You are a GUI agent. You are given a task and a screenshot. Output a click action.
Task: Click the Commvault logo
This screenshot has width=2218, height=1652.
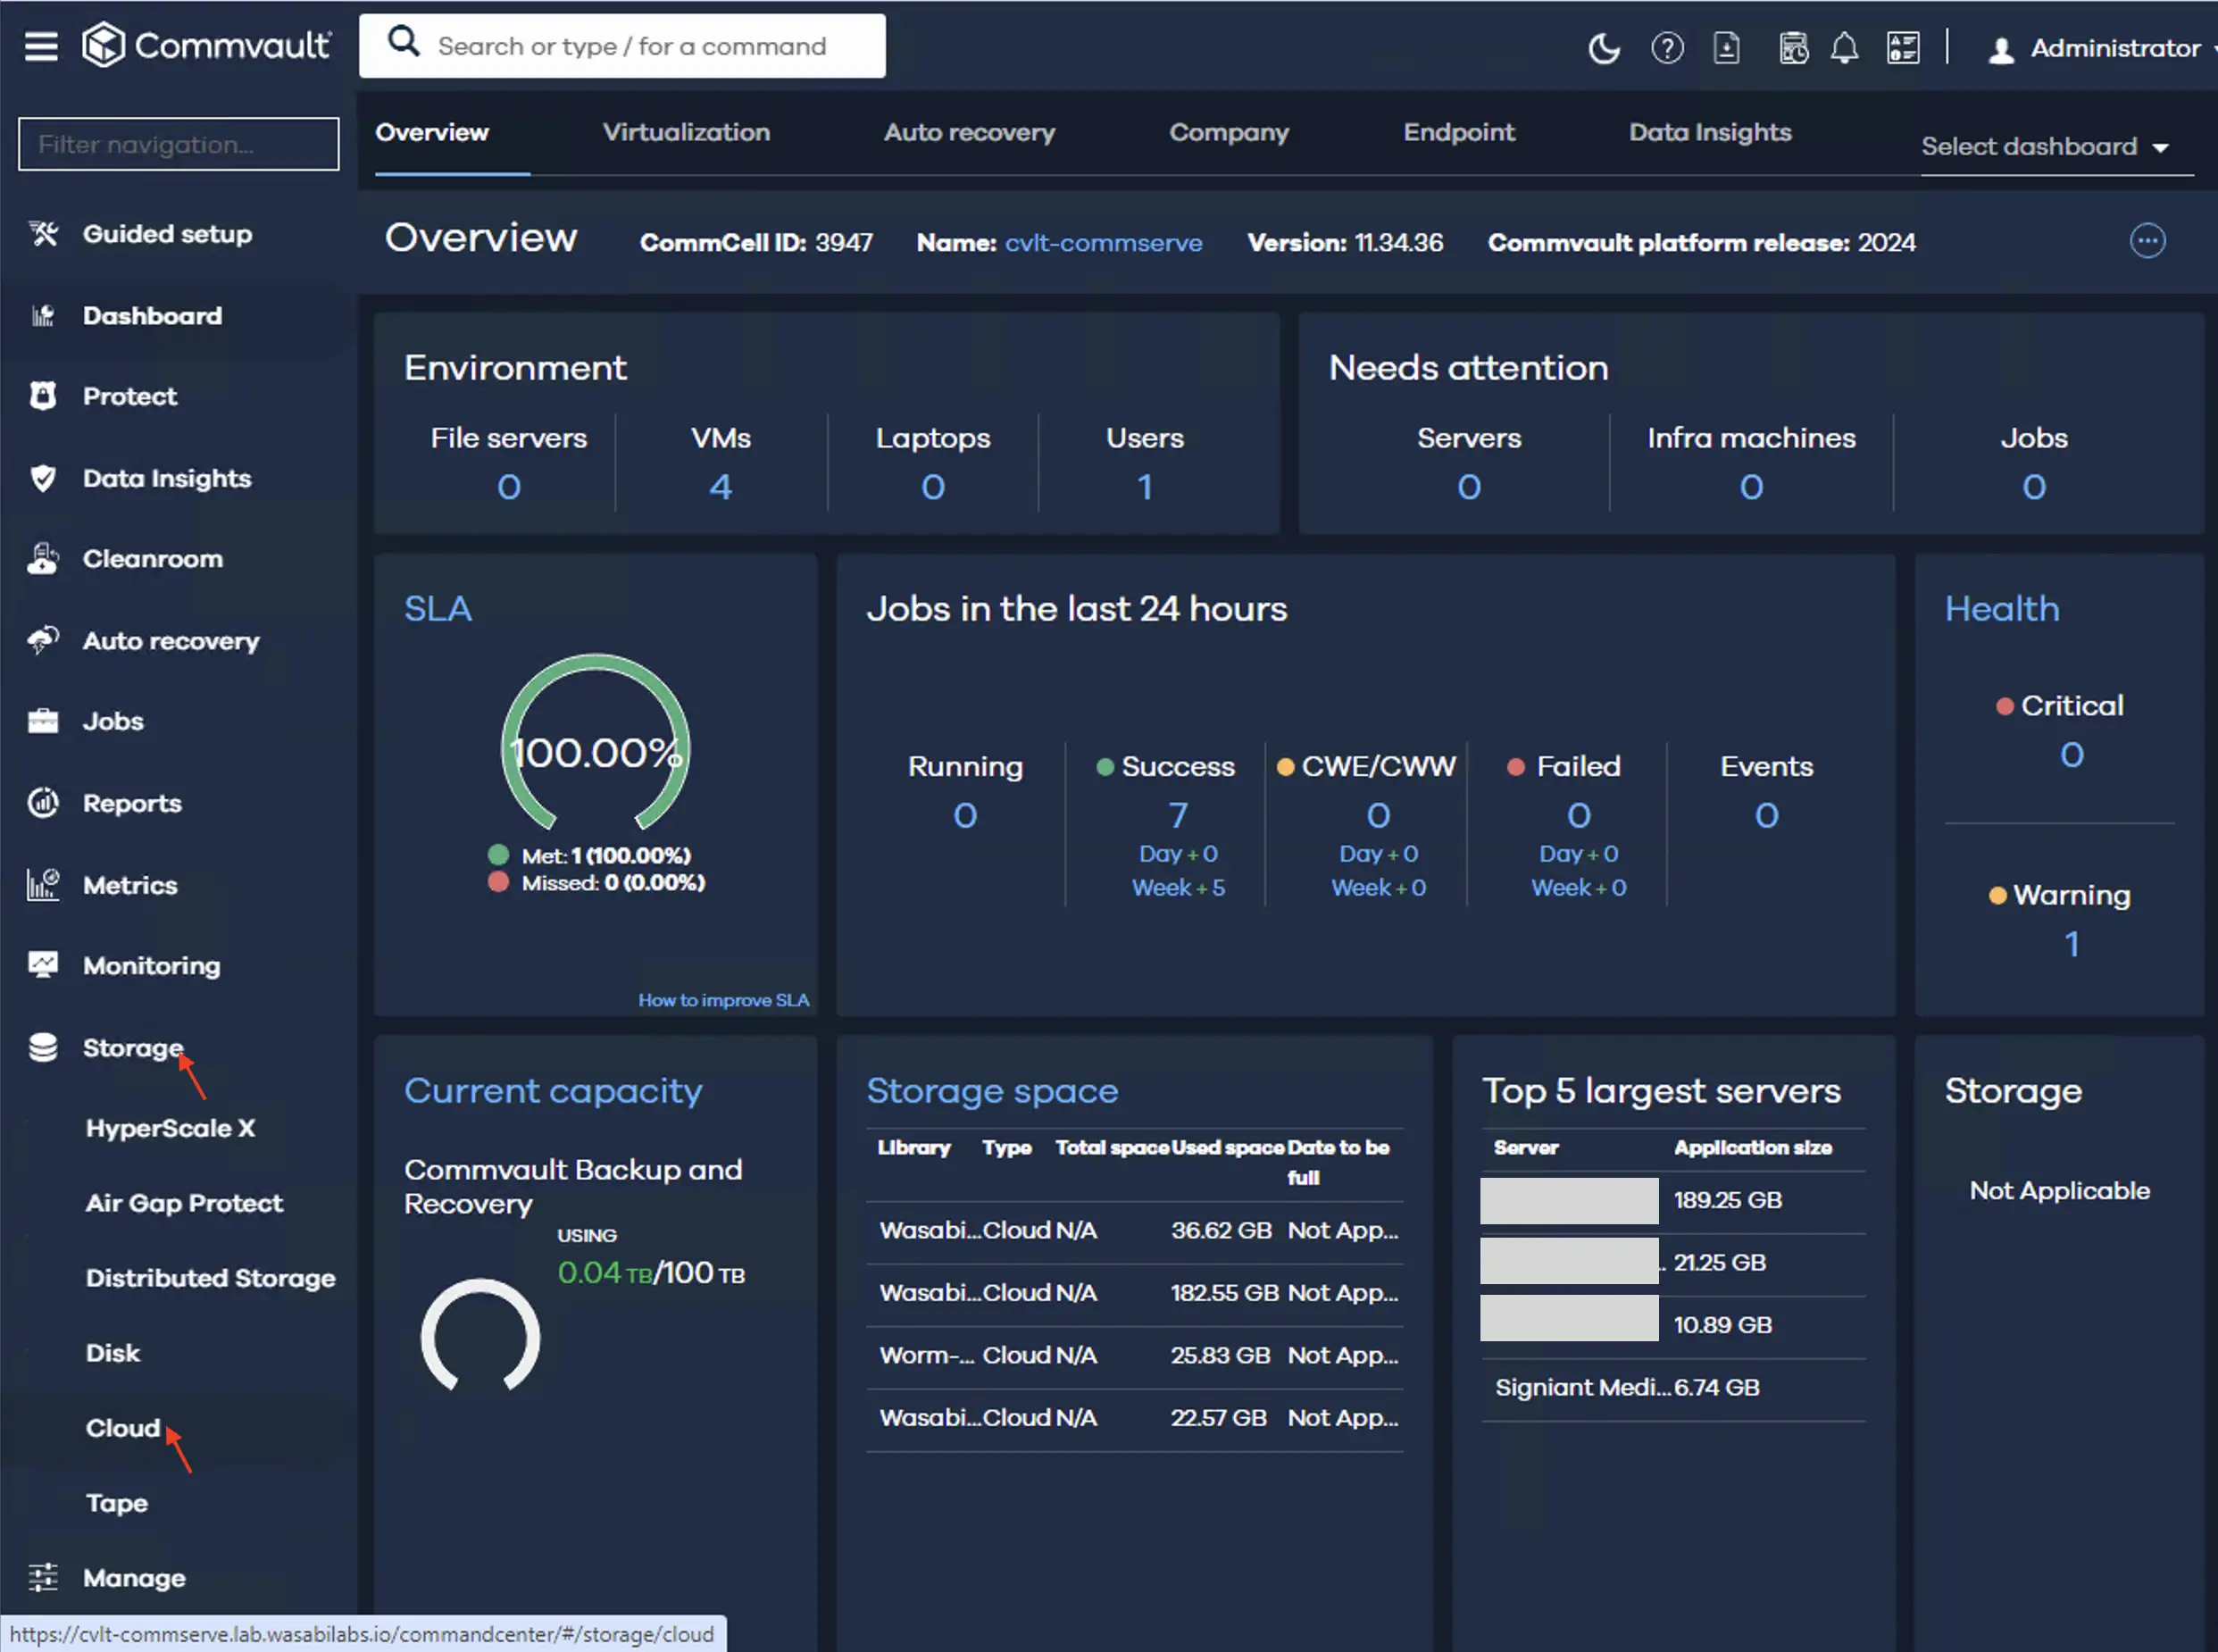207,45
